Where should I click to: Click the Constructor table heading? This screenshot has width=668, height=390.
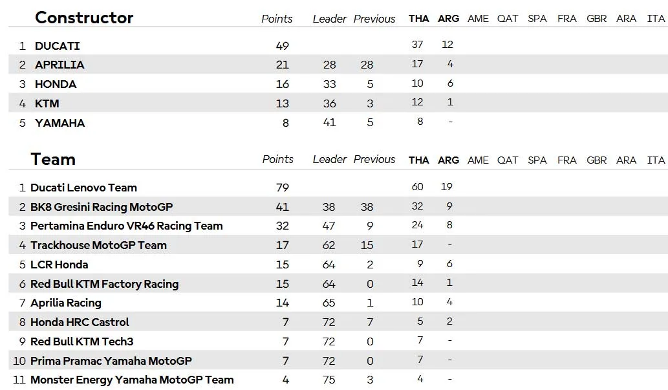coord(84,17)
